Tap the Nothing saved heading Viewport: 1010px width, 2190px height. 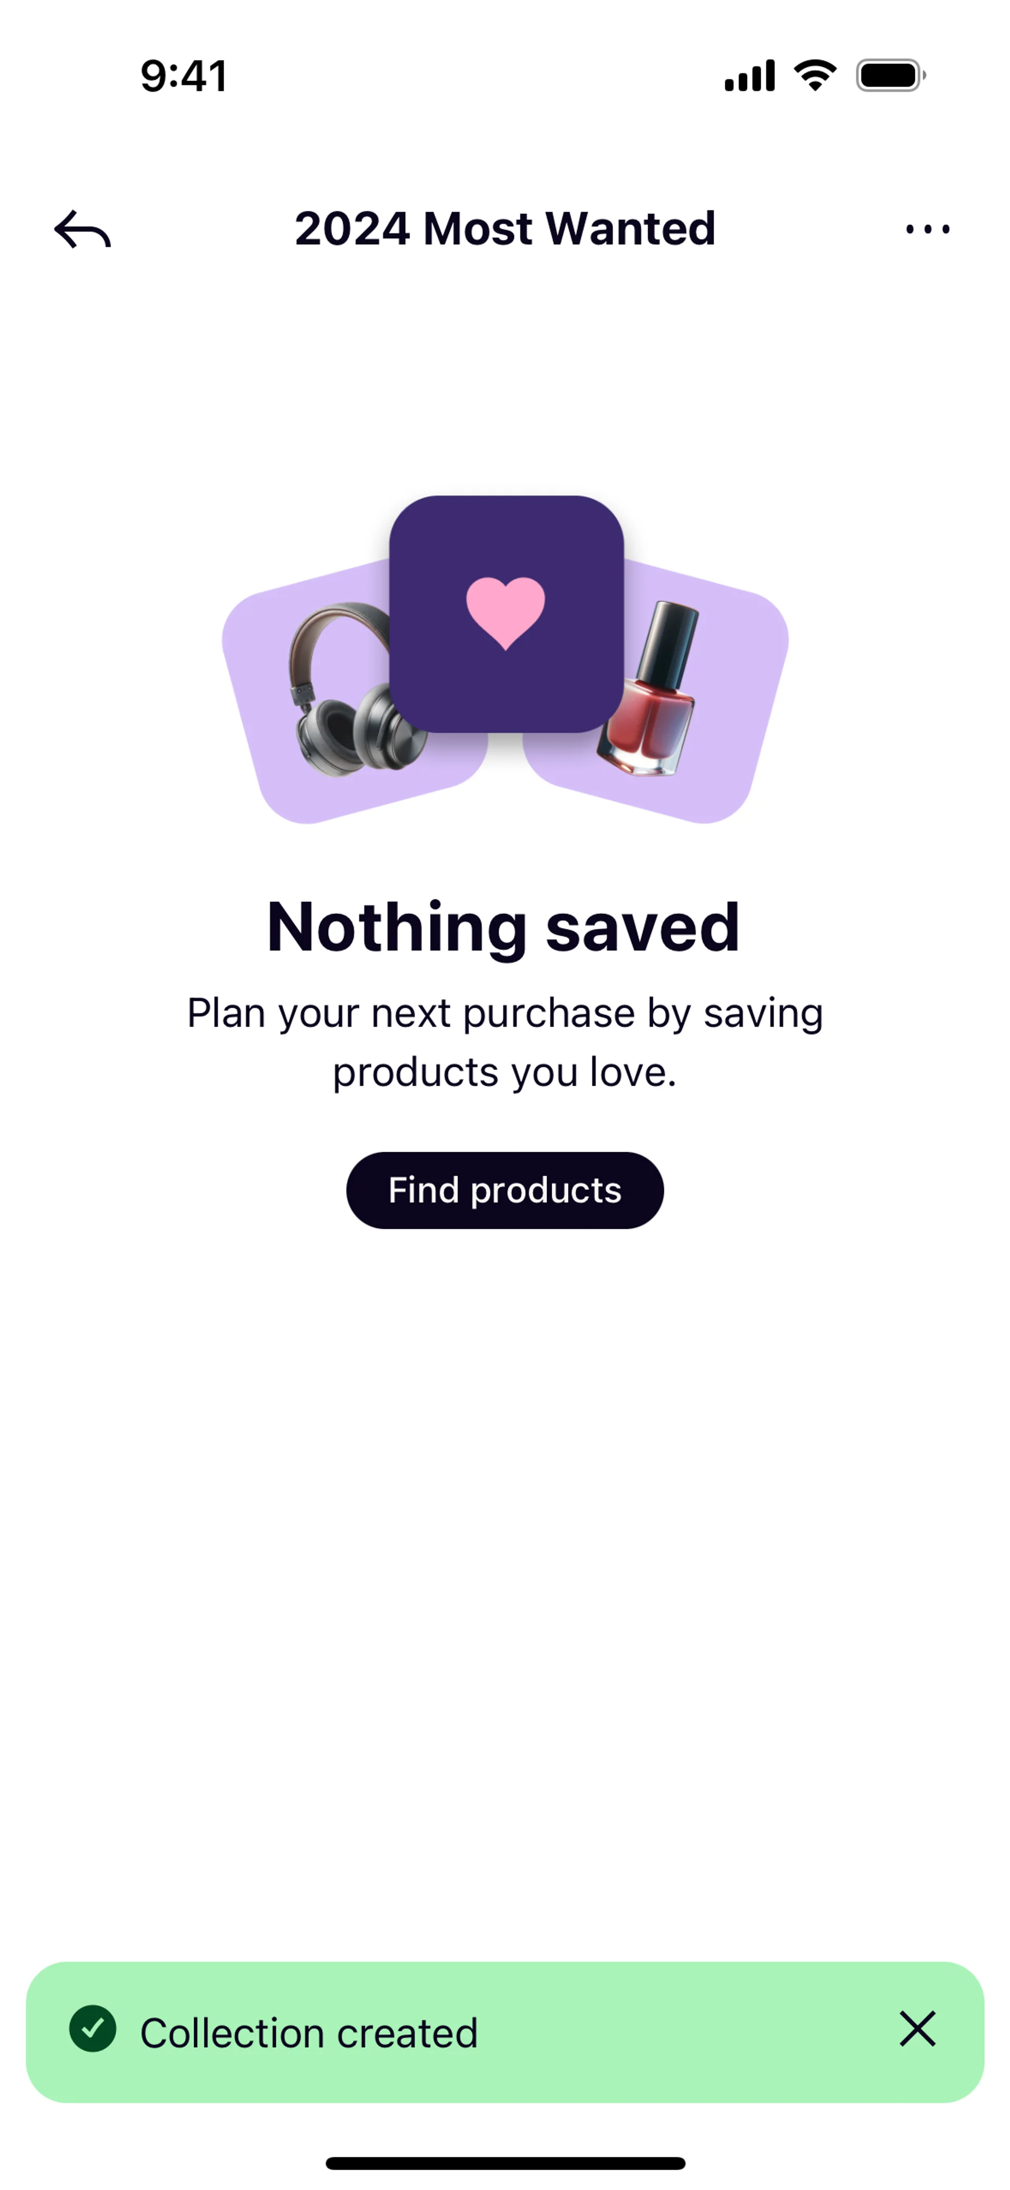tap(503, 928)
